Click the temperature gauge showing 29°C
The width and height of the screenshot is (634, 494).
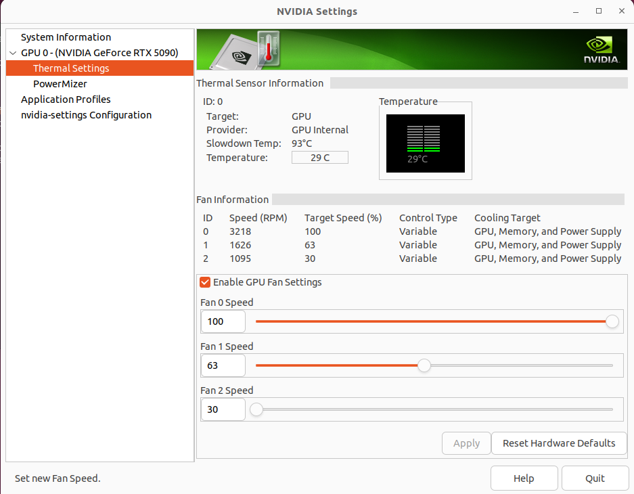pyautogui.click(x=425, y=143)
